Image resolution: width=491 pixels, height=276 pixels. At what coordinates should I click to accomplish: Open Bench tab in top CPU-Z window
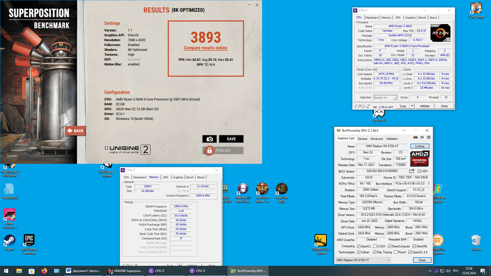click(422, 18)
